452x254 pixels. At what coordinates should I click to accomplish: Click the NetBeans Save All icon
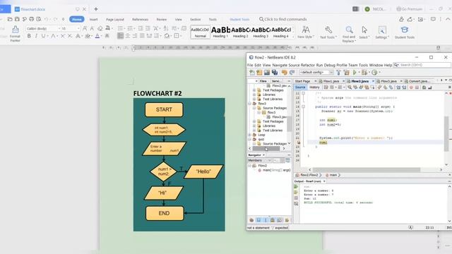(x=275, y=72)
